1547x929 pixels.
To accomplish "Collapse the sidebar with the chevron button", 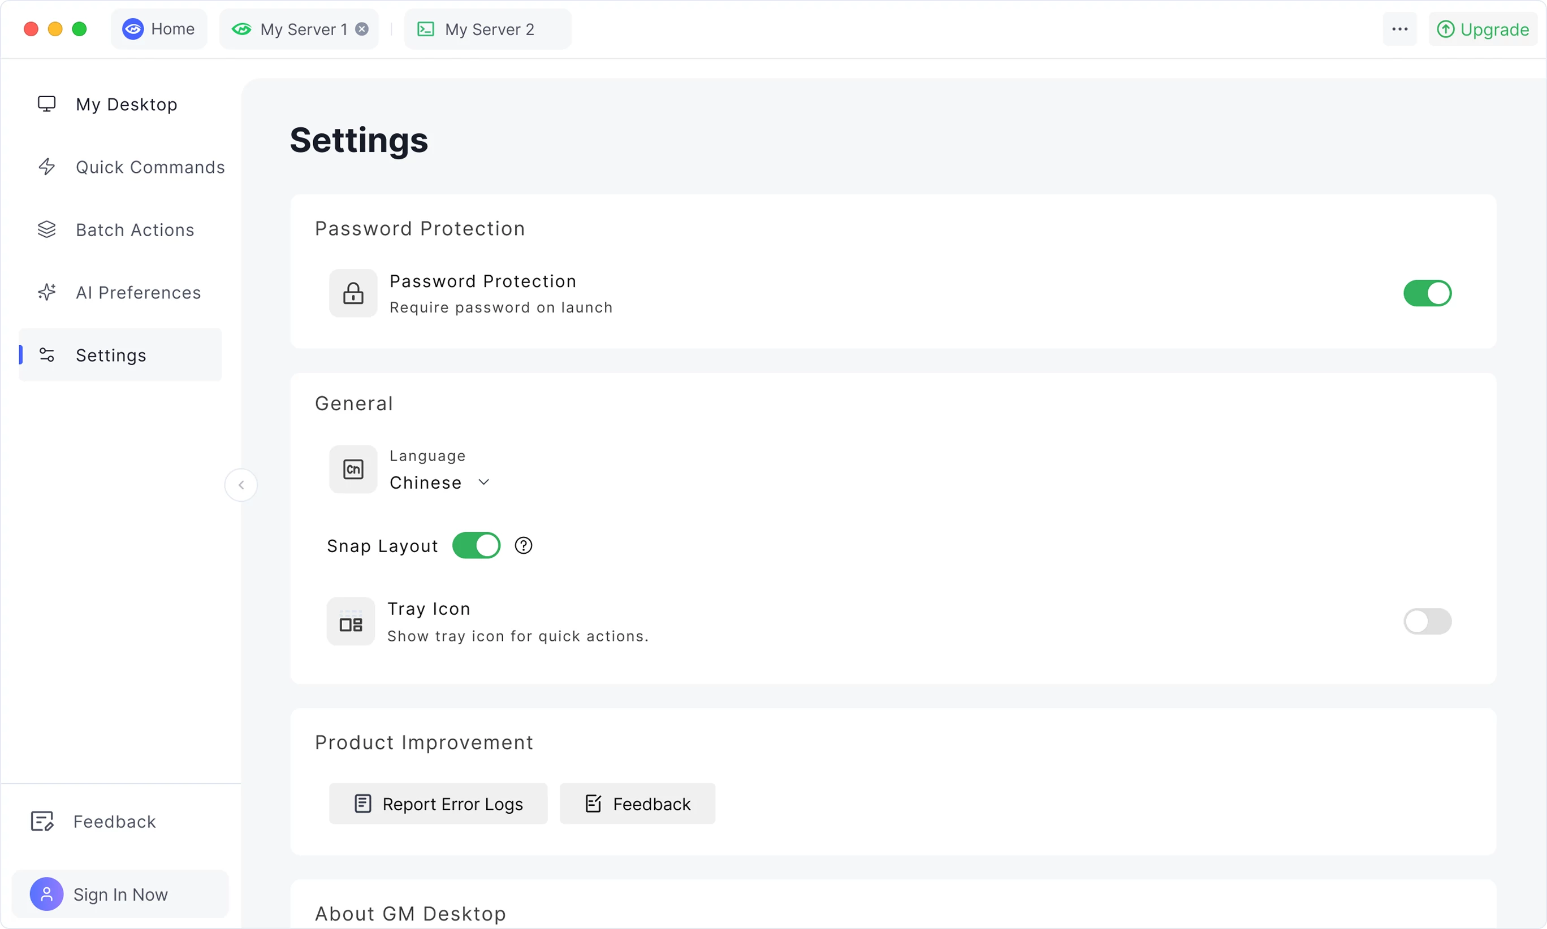I will [x=241, y=484].
